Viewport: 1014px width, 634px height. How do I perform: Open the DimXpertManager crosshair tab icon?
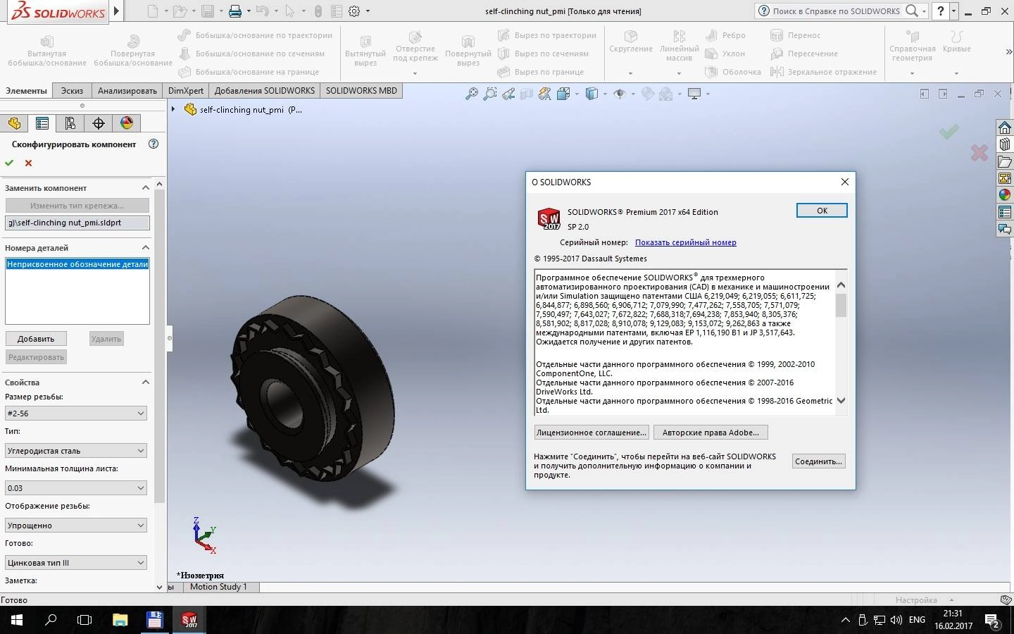pyautogui.click(x=99, y=123)
